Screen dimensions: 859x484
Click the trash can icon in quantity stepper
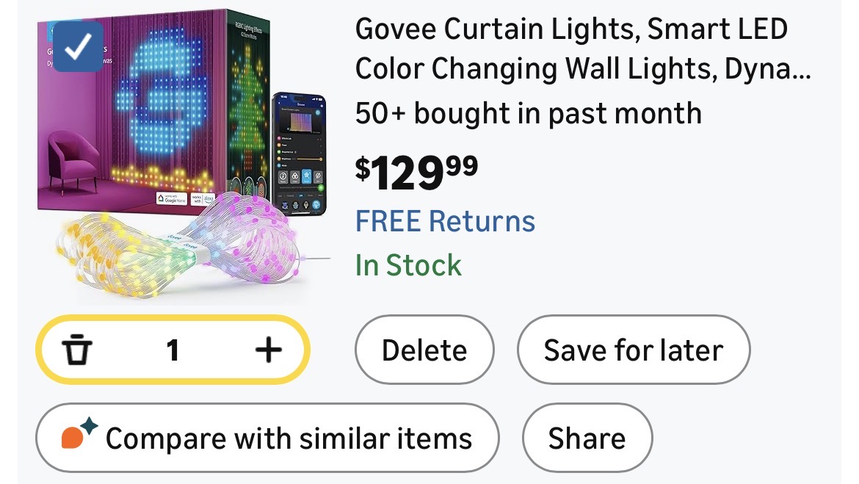click(x=77, y=350)
